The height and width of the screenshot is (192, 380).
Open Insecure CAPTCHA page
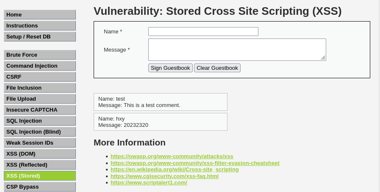tap(40, 110)
